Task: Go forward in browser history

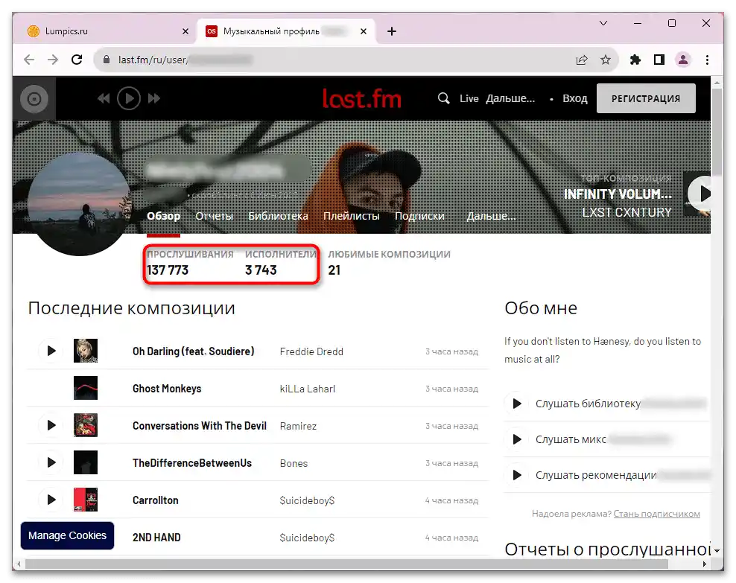Action: coord(53,60)
